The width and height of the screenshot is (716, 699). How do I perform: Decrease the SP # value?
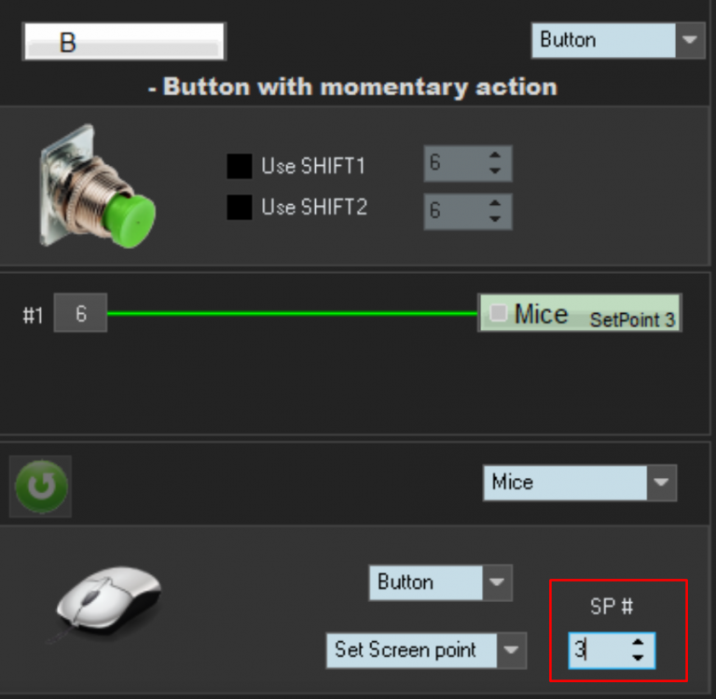coord(638,657)
